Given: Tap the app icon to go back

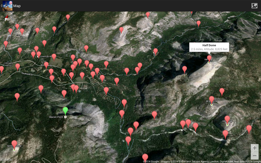Looking at the screenshot, I should point(7,6).
